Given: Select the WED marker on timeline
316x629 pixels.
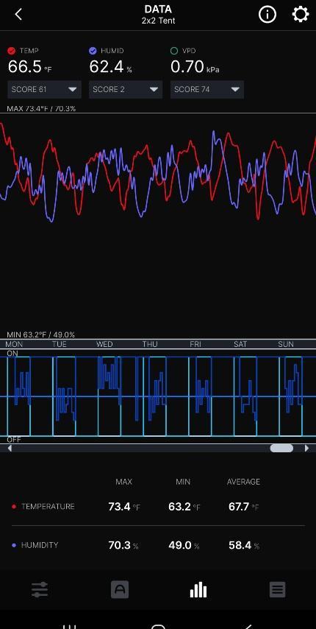Looking at the screenshot, I should tap(104, 344).
